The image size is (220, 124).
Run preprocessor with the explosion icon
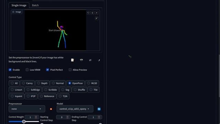(51, 109)
